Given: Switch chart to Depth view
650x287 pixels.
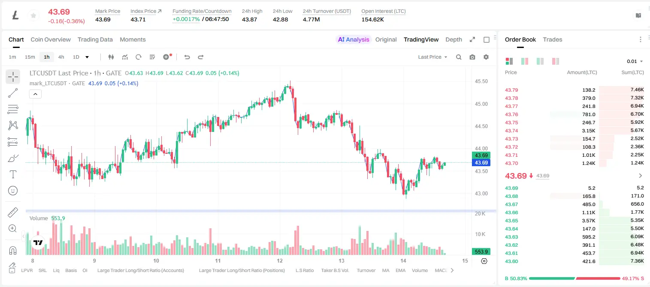Looking at the screenshot, I should 453,39.
